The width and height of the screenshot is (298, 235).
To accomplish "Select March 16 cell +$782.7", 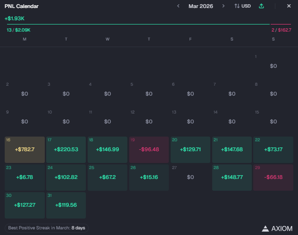I will click(x=25, y=150).
